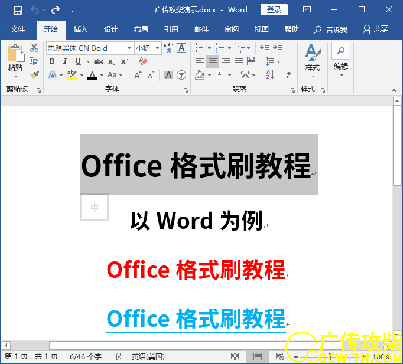Click the 登录 sign-in button
The width and height of the screenshot is (403, 364).
click(274, 10)
